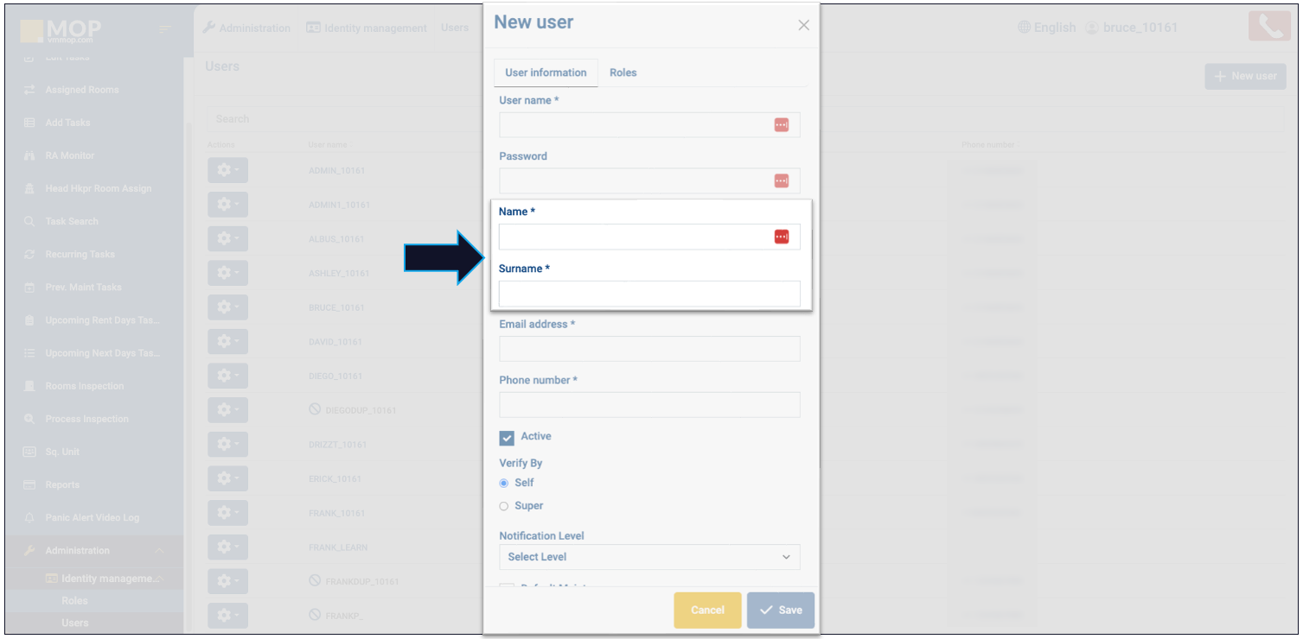1303x639 pixels.
Task: Click into the Surname input field
Action: (648, 294)
